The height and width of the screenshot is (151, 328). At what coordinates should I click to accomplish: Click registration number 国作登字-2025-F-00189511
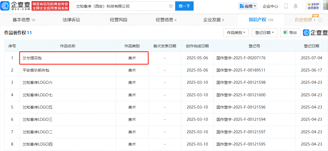[241, 70]
